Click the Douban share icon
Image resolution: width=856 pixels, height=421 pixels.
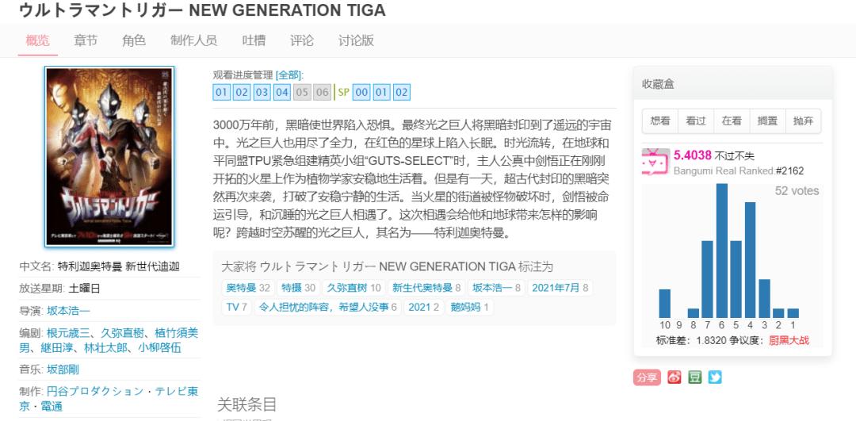(x=694, y=377)
